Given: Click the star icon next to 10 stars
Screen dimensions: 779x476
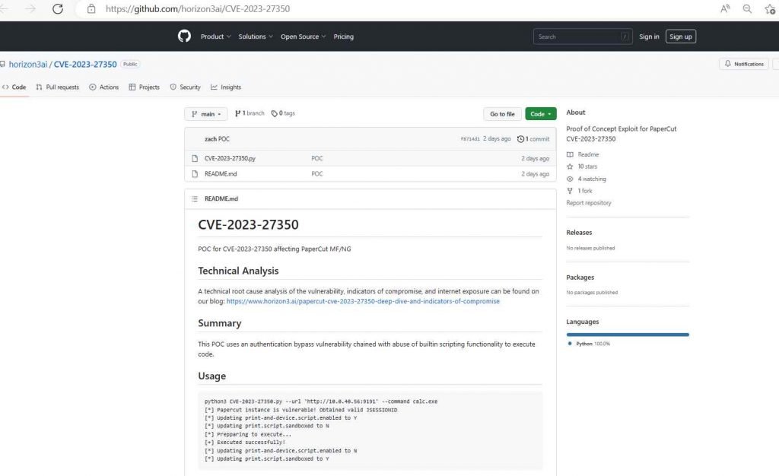Looking at the screenshot, I should [x=570, y=167].
